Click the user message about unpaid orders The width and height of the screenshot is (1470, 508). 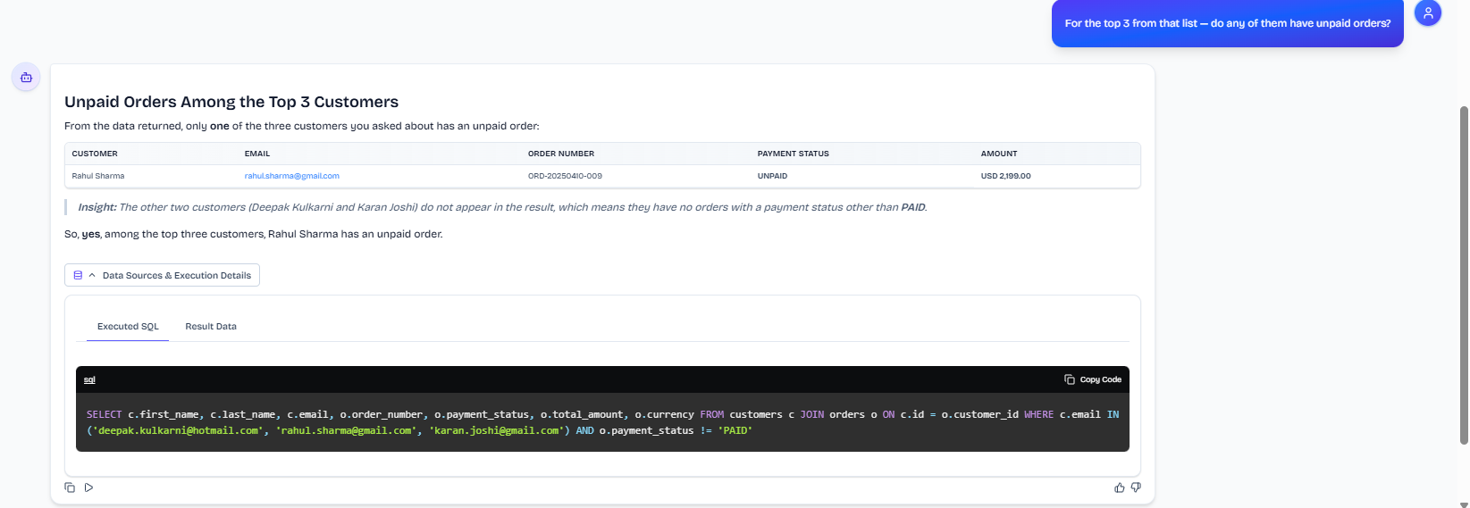tap(1228, 23)
